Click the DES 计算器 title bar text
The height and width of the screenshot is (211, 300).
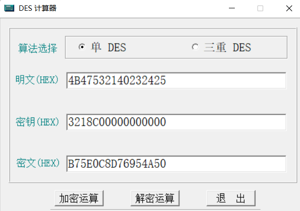[x=37, y=8]
